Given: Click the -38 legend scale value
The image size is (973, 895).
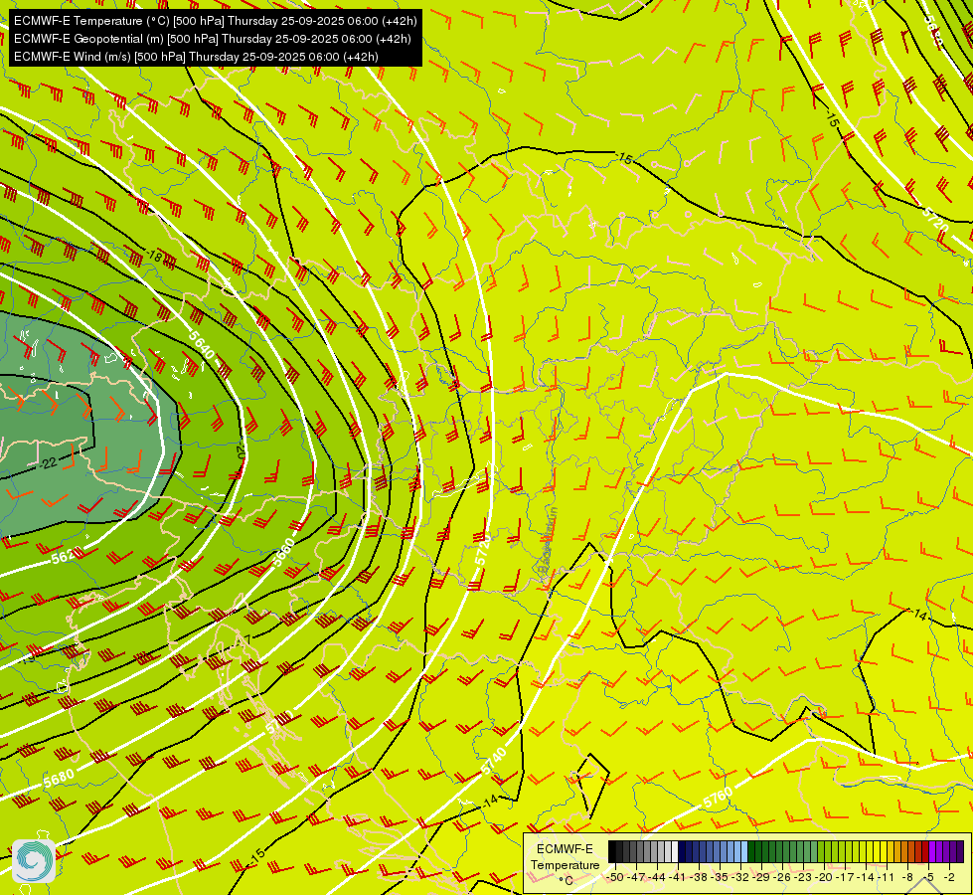Looking at the screenshot, I should click(700, 877).
